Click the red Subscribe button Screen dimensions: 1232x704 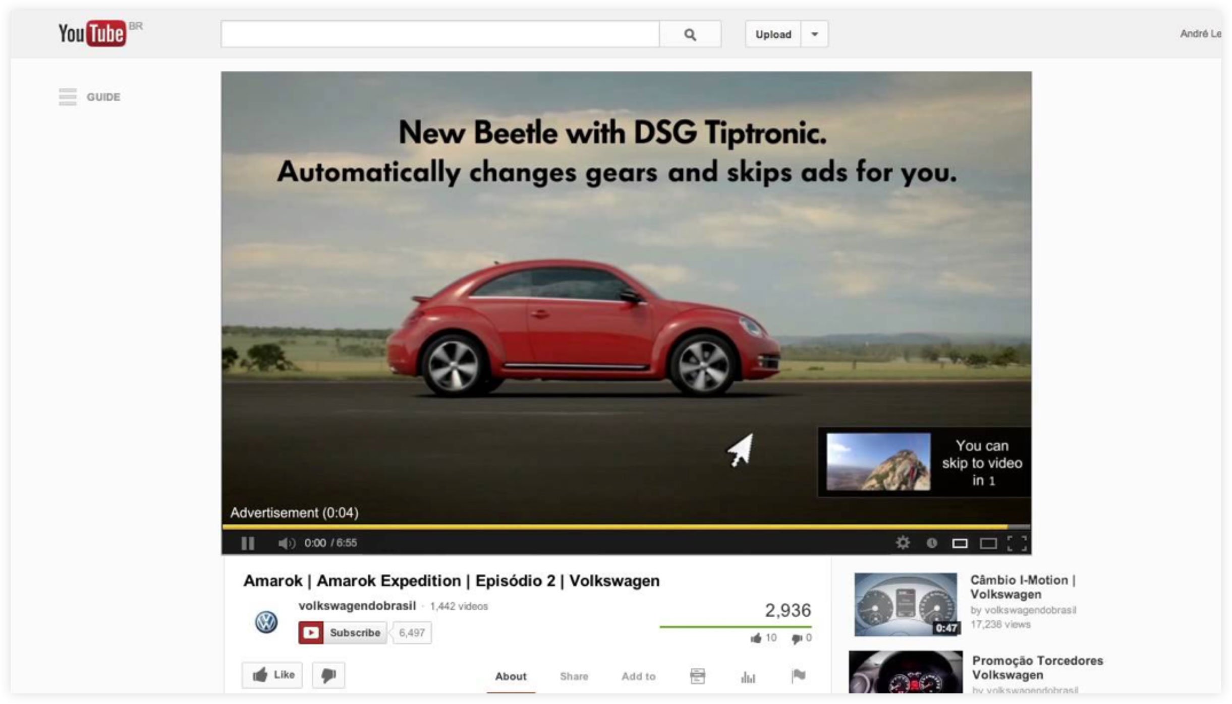(x=342, y=632)
